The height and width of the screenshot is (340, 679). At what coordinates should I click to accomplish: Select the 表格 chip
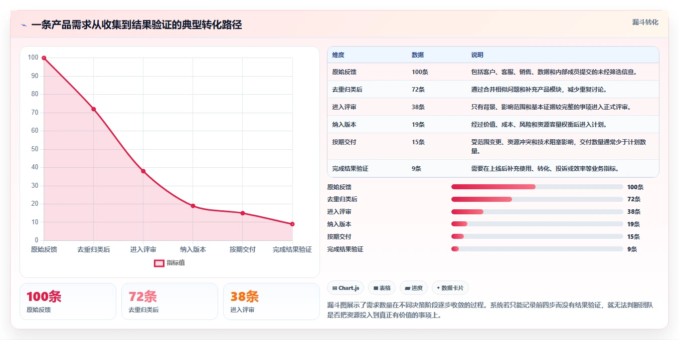[x=382, y=288]
